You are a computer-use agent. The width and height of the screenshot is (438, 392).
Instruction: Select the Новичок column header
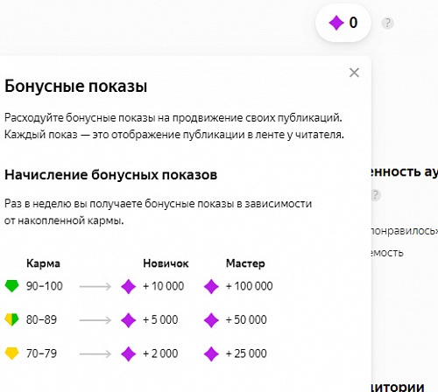click(166, 263)
